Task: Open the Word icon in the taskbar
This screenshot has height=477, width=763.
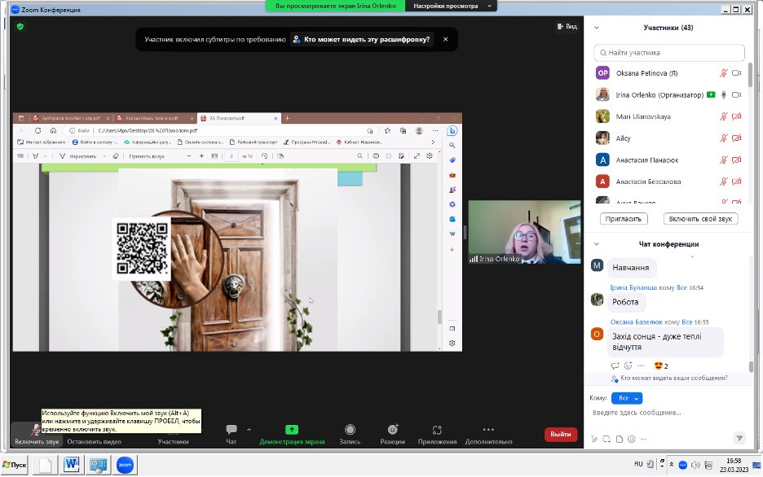Action: pos(72,465)
